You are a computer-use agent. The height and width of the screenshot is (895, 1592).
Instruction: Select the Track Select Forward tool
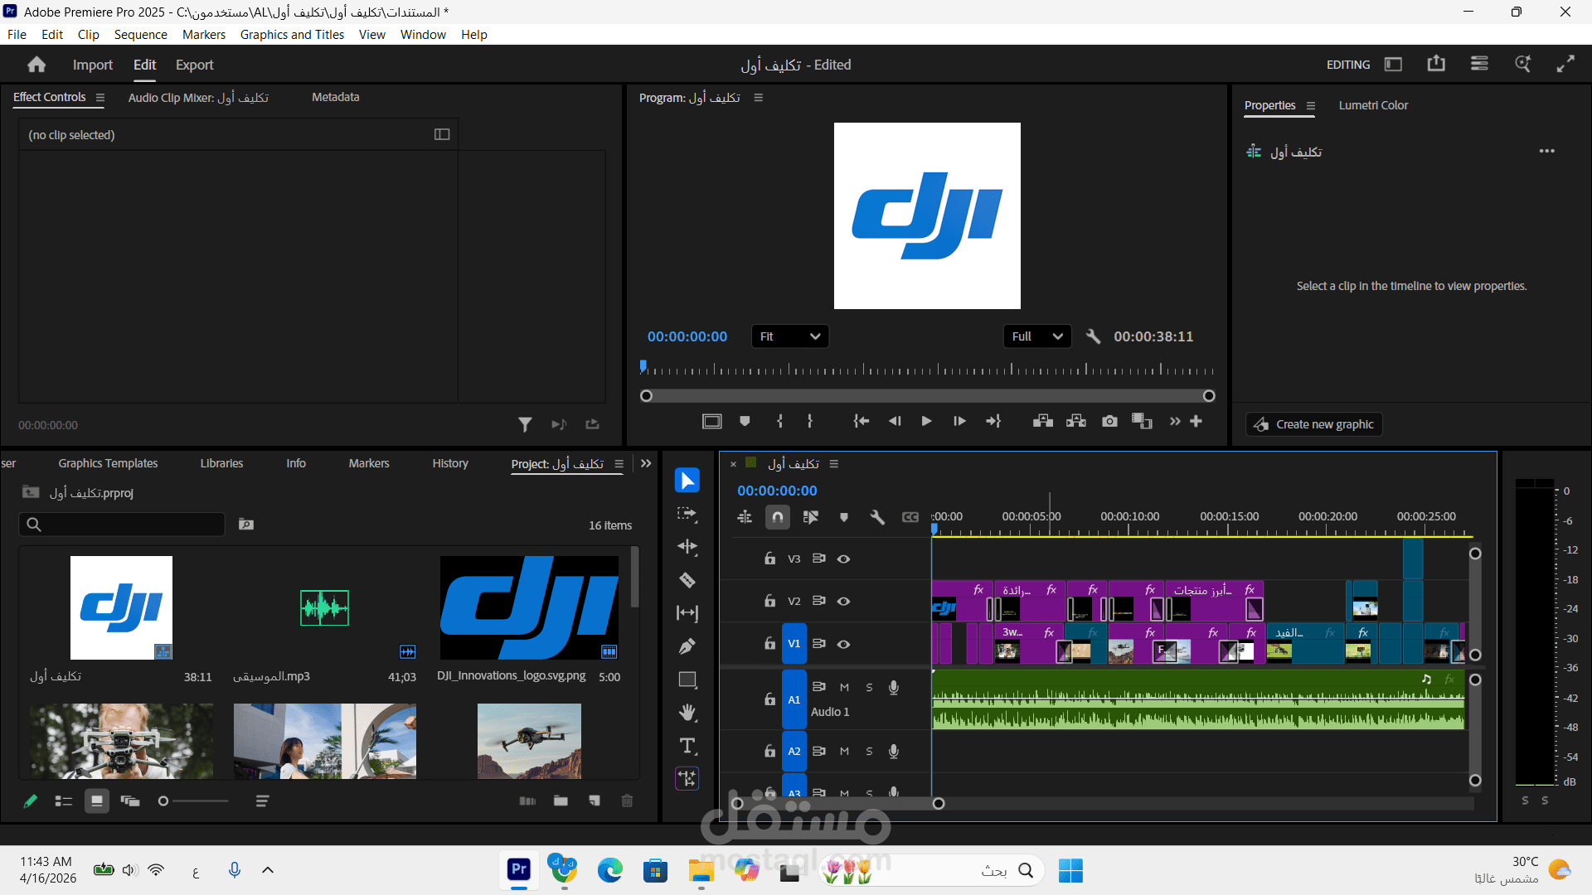687,514
